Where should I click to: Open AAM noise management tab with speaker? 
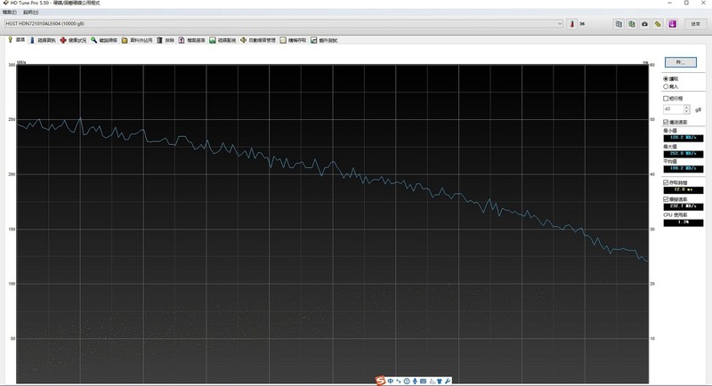coord(258,40)
